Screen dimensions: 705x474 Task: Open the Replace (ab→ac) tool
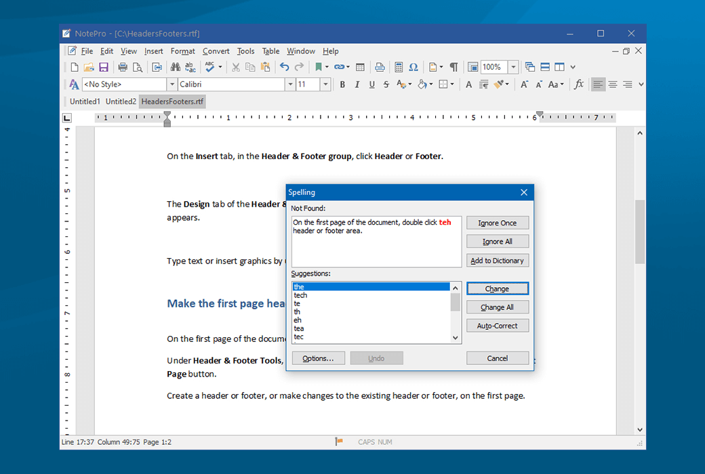coord(190,68)
